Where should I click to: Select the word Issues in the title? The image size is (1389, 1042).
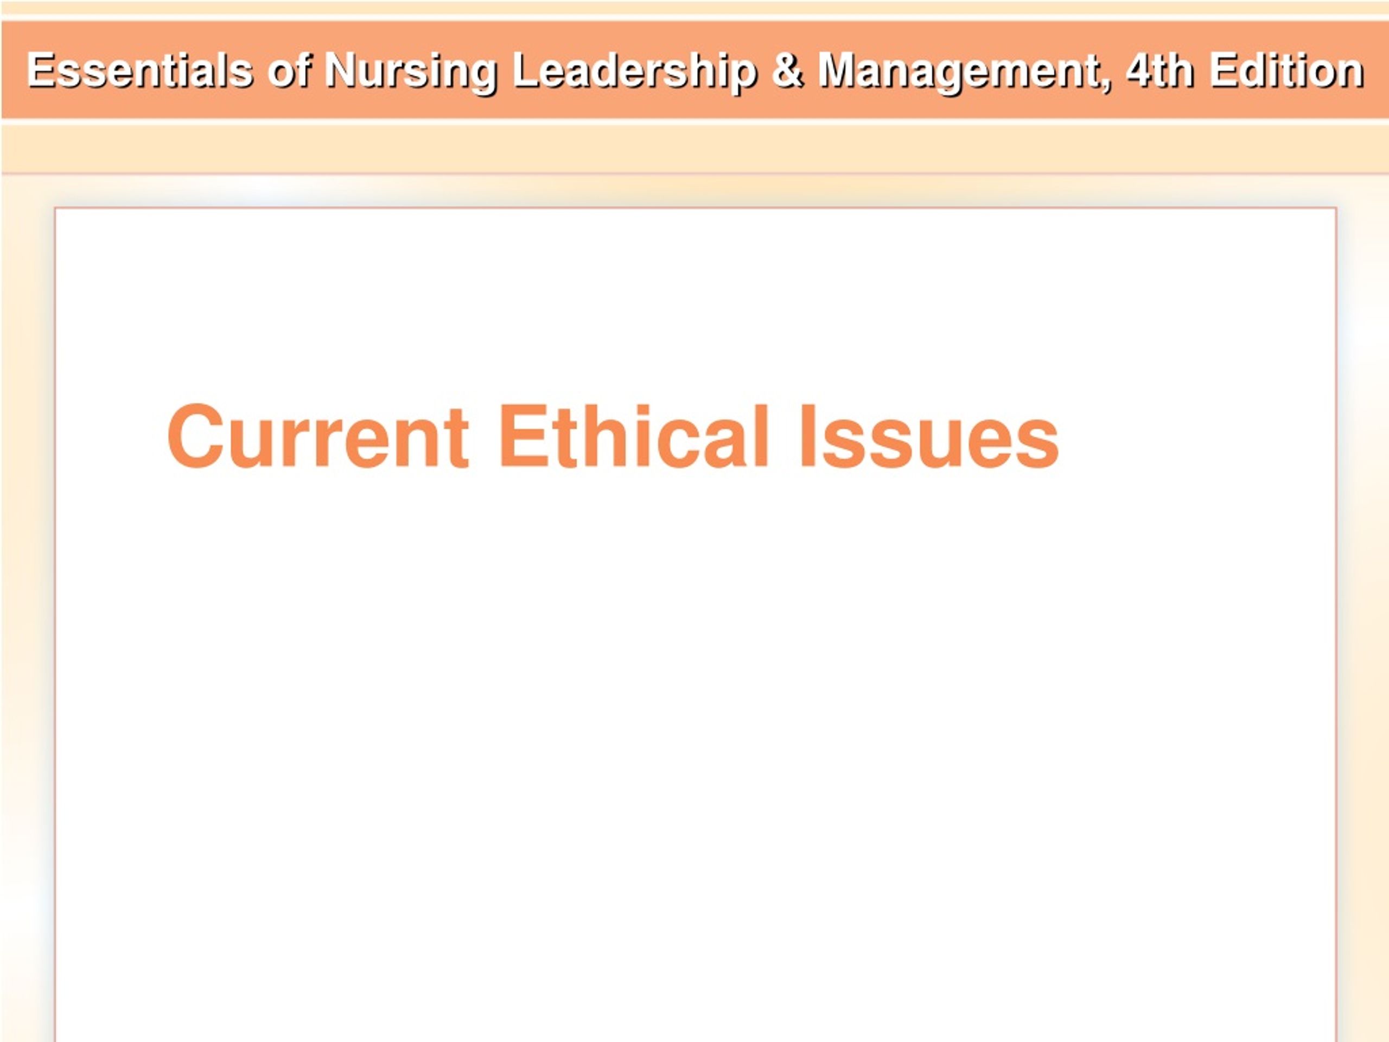[x=929, y=436]
